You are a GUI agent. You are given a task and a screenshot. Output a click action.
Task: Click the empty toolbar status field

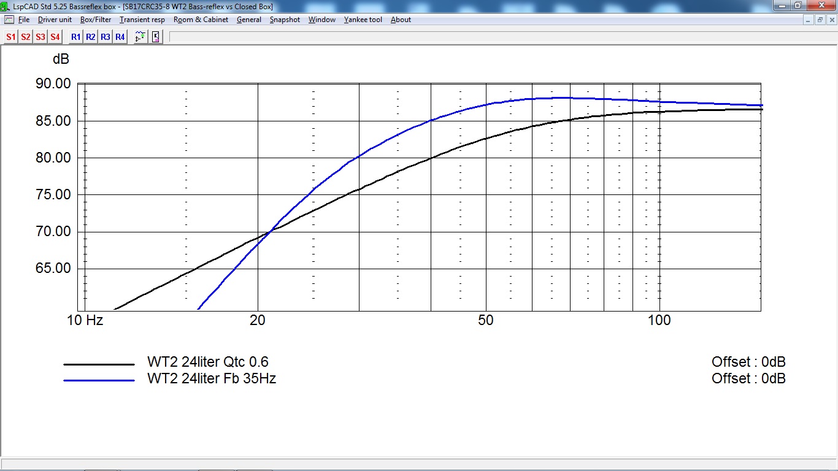point(502,37)
